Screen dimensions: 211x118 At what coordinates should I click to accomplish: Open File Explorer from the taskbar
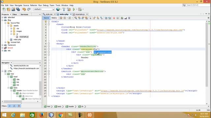(22, 115)
